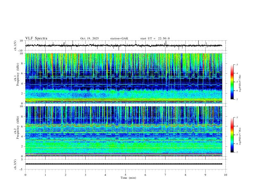The height and width of the screenshot is (196, 254).
Task: Click the "-7" tick on ch.1 colorbar
Action: tap(237, 100)
